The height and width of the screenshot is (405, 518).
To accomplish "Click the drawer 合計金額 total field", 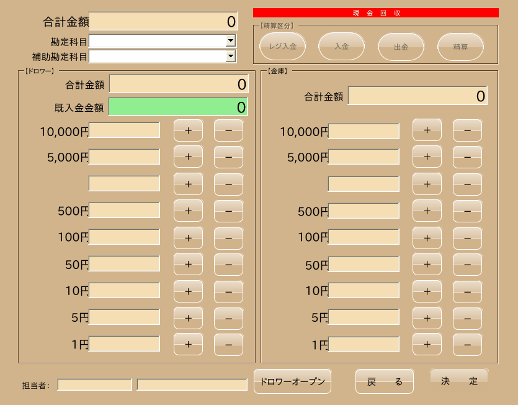I will click(179, 84).
